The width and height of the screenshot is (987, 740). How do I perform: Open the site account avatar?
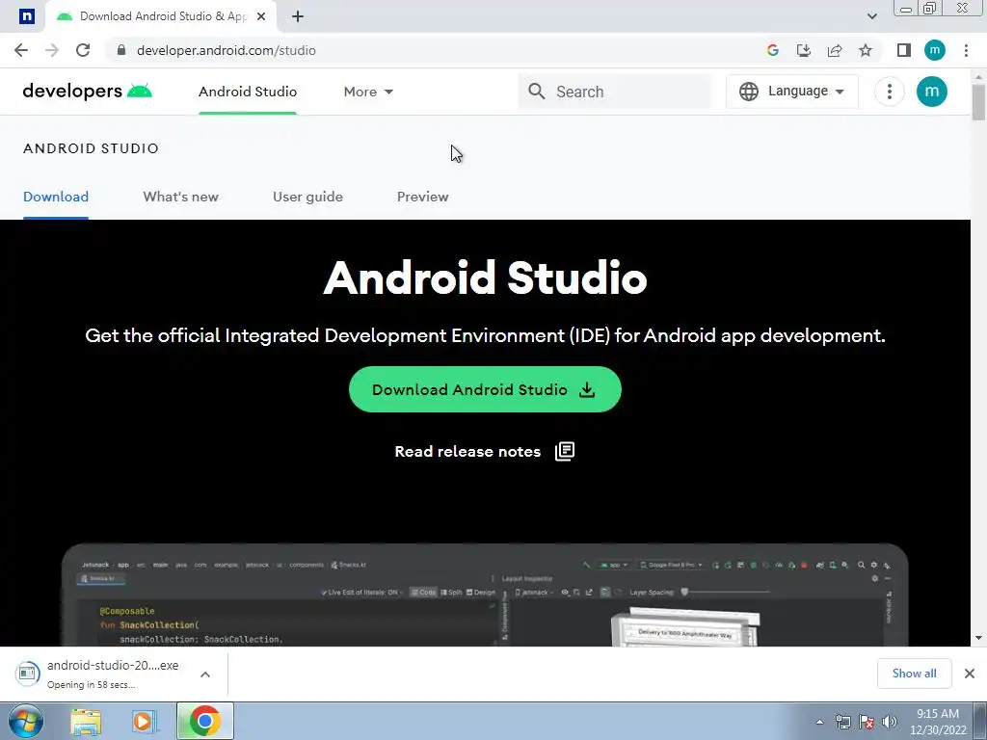coord(932,92)
